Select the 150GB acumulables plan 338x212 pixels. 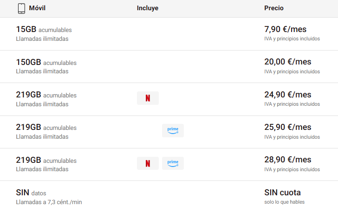(x=46, y=62)
